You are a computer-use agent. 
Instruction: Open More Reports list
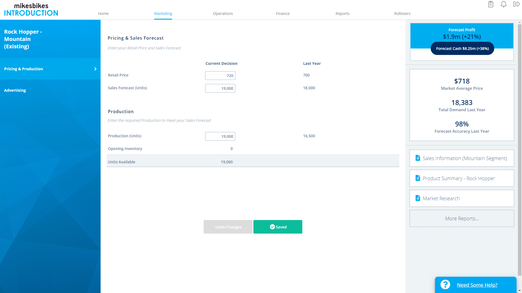click(x=462, y=218)
